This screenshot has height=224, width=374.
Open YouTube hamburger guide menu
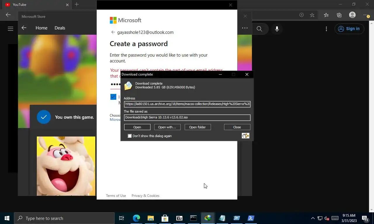tap(11, 29)
